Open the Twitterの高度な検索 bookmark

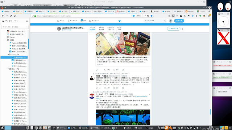18,43
